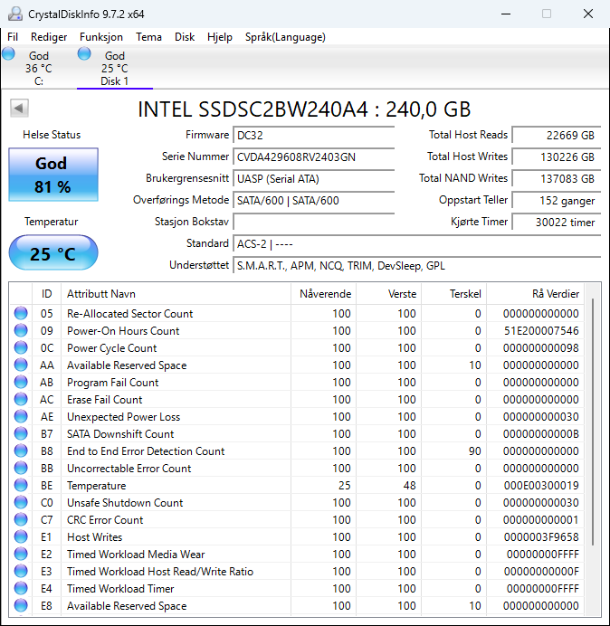610x626 pixels.
Task: Click status orb for Timed Workload Host Read/Write Ratio
Action: (x=21, y=571)
